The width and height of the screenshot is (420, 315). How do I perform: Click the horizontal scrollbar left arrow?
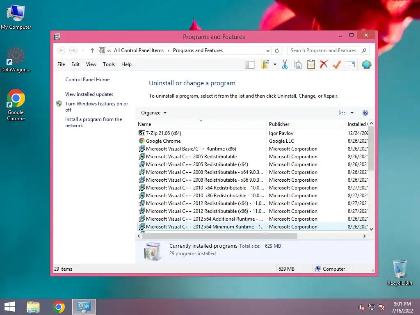[x=139, y=236]
